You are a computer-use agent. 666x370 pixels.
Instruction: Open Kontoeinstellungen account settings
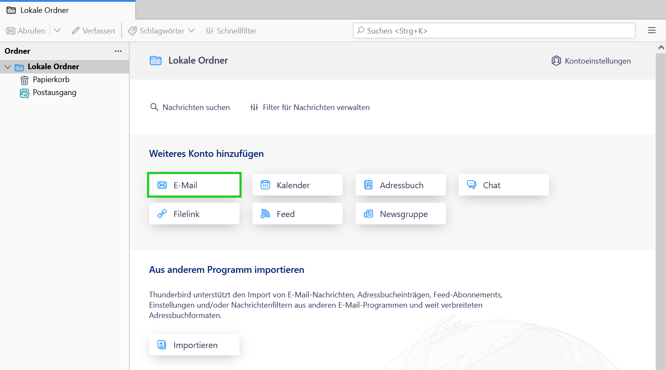591,61
